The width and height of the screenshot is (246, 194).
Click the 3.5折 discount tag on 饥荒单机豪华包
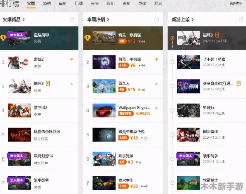(x=124, y=138)
